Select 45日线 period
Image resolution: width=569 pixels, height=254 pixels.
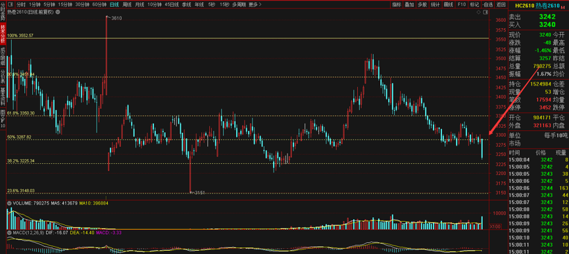(x=172, y=5)
